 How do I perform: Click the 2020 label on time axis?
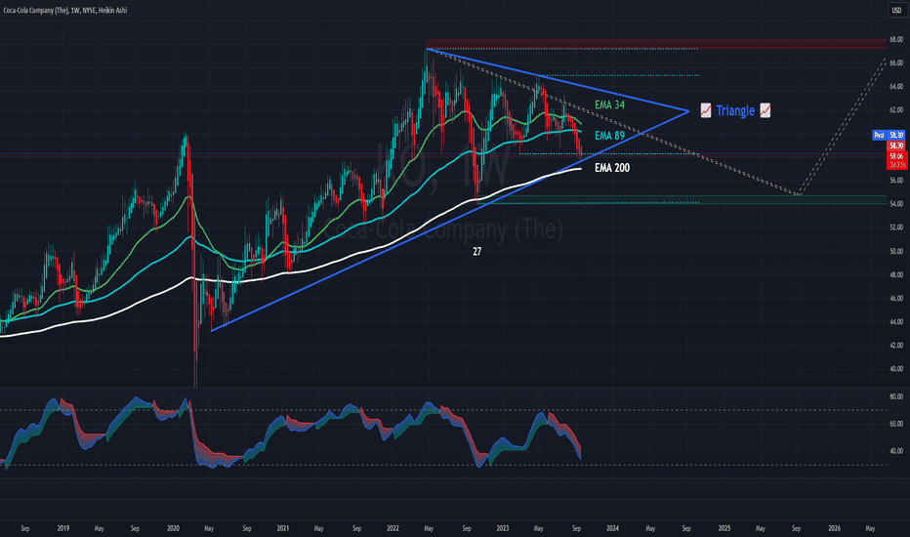click(x=173, y=528)
